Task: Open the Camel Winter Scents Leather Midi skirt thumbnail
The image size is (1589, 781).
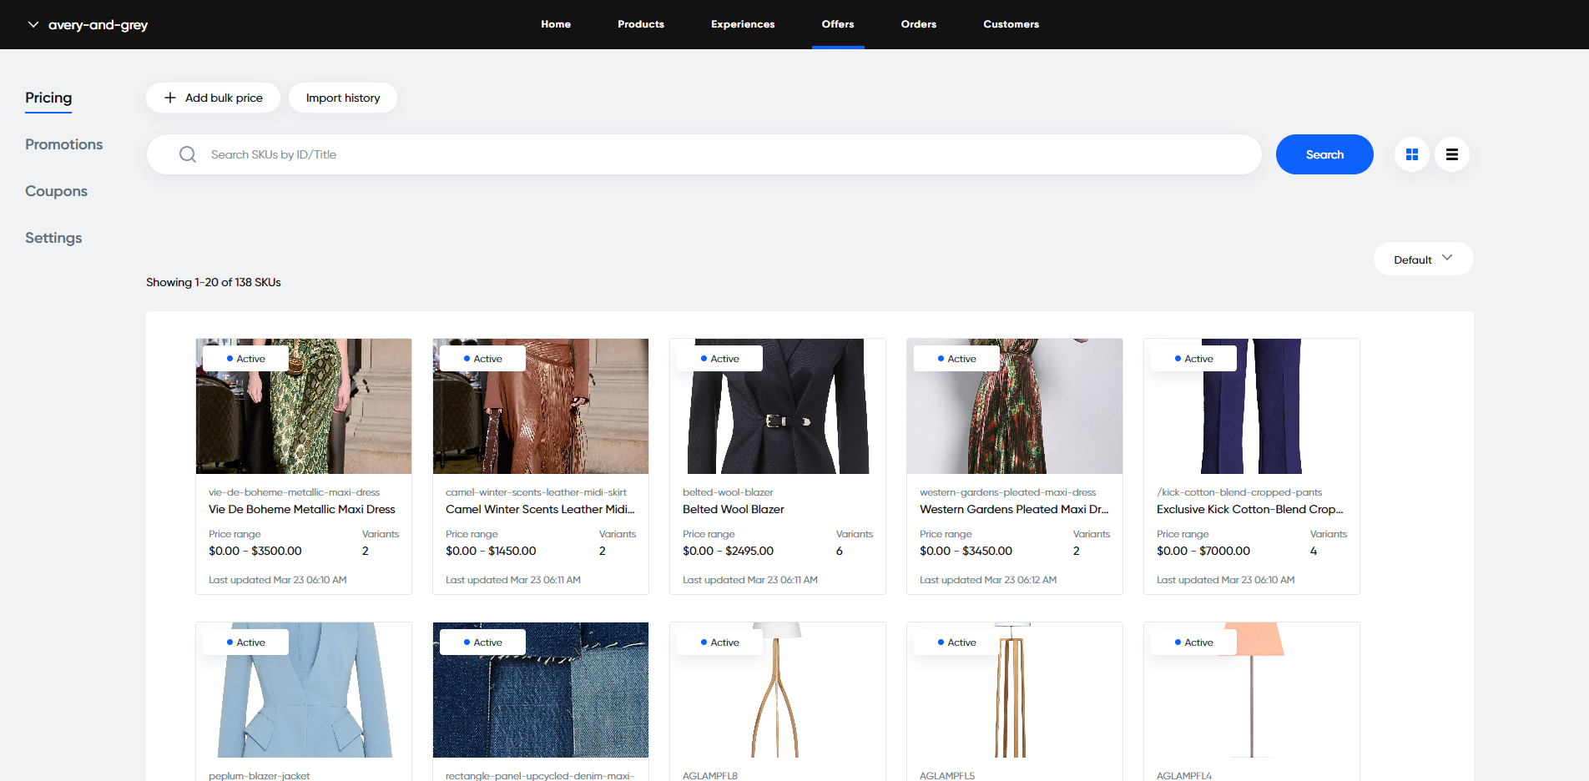Action: (541, 406)
